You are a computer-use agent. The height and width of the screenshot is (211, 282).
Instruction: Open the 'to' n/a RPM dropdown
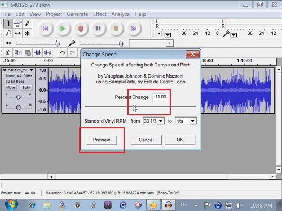pyautogui.click(x=186, y=121)
